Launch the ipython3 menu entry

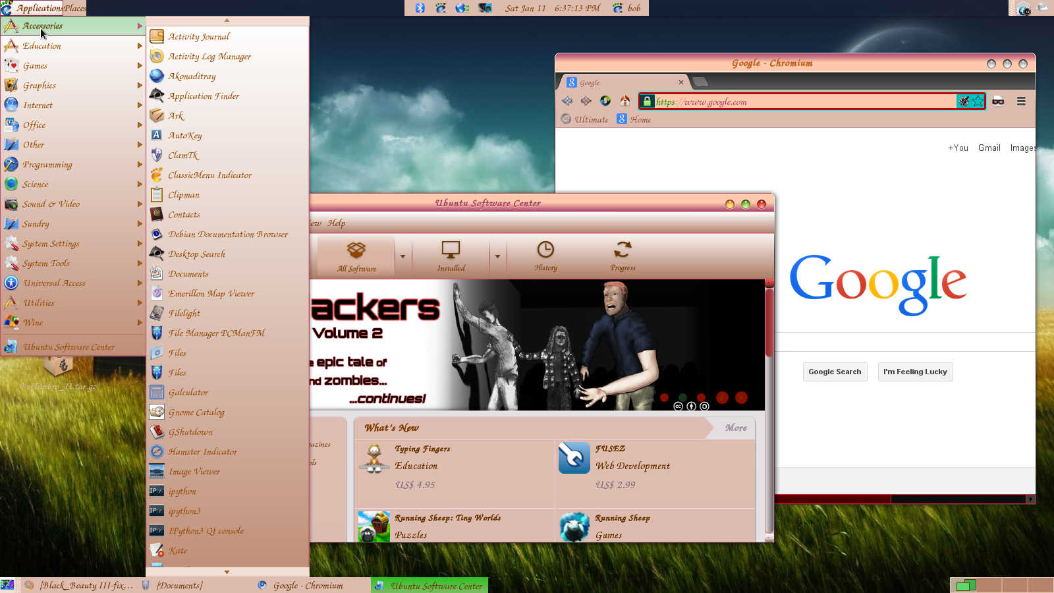[227, 511]
